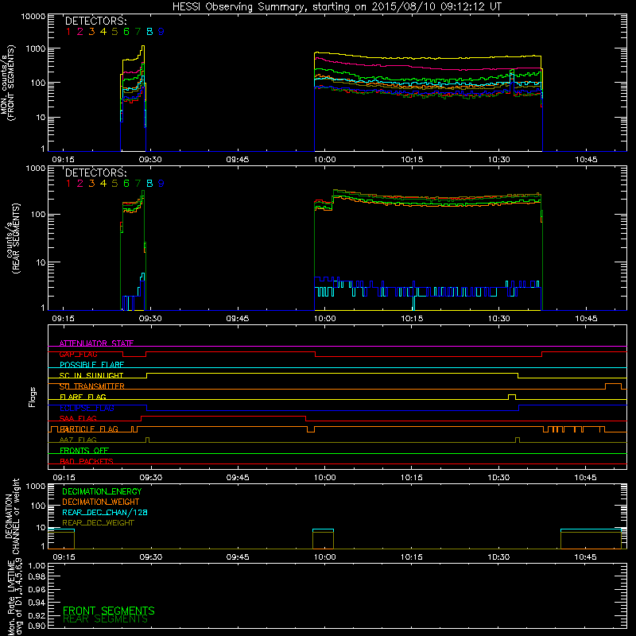Click the 10:45 time label under the decimation plot
Screen dimensions: 636x636
click(586, 557)
